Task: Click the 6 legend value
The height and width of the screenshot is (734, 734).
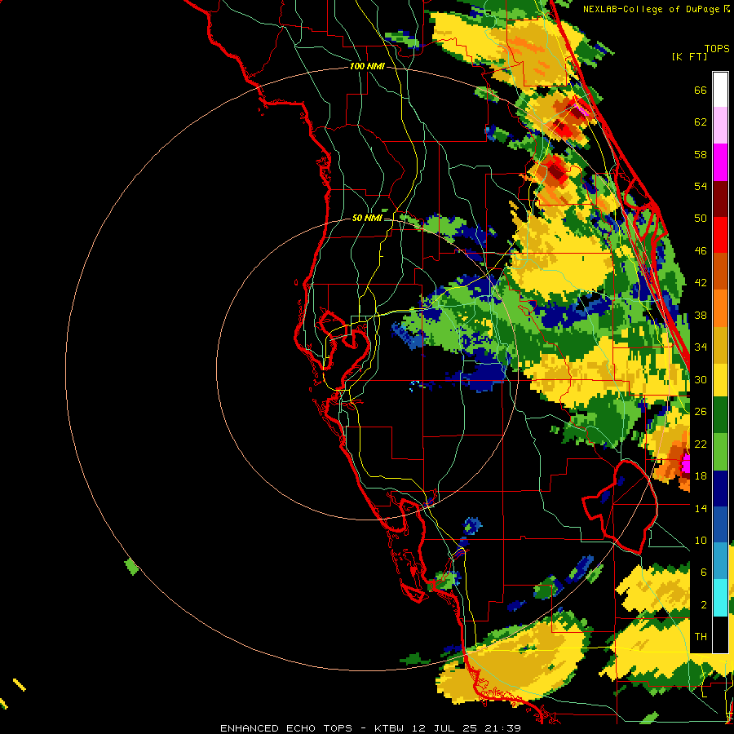Action: click(x=703, y=572)
